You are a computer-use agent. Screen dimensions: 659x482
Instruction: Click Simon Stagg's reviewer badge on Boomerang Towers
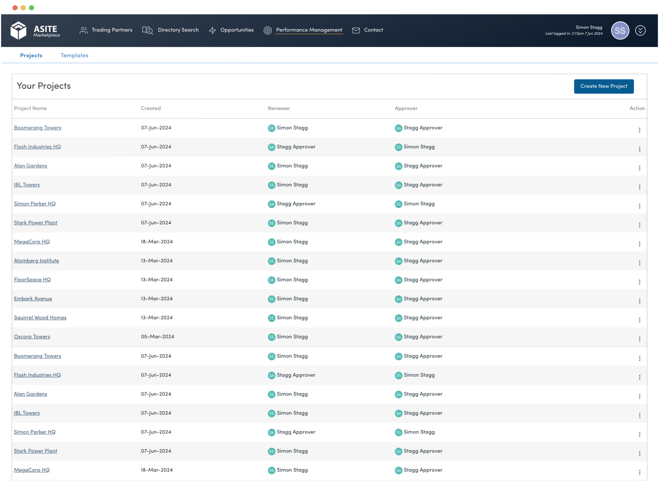click(x=271, y=128)
